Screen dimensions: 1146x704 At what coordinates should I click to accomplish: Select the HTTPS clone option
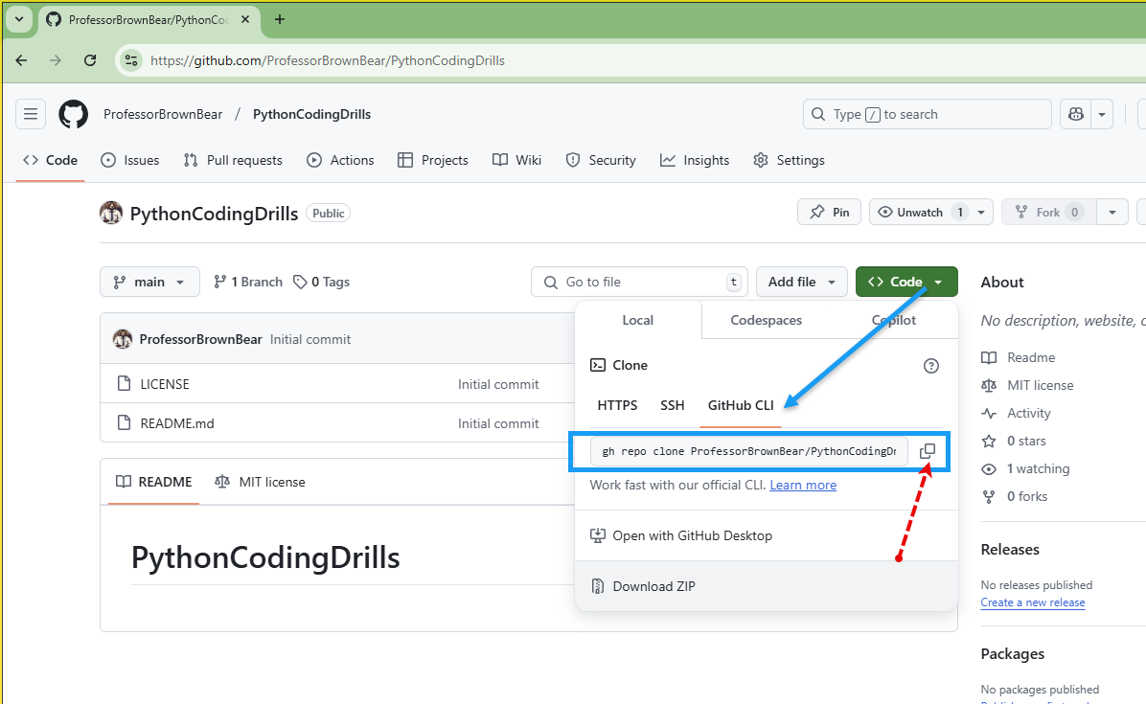click(x=618, y=405)
